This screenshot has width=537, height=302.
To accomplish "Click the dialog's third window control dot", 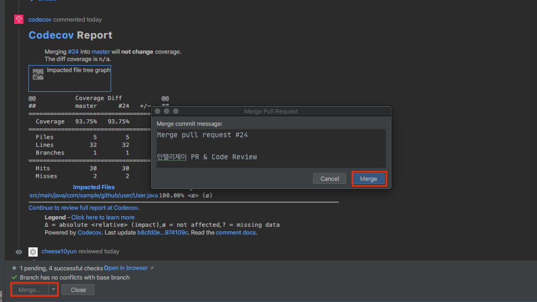I will (176, 111).
